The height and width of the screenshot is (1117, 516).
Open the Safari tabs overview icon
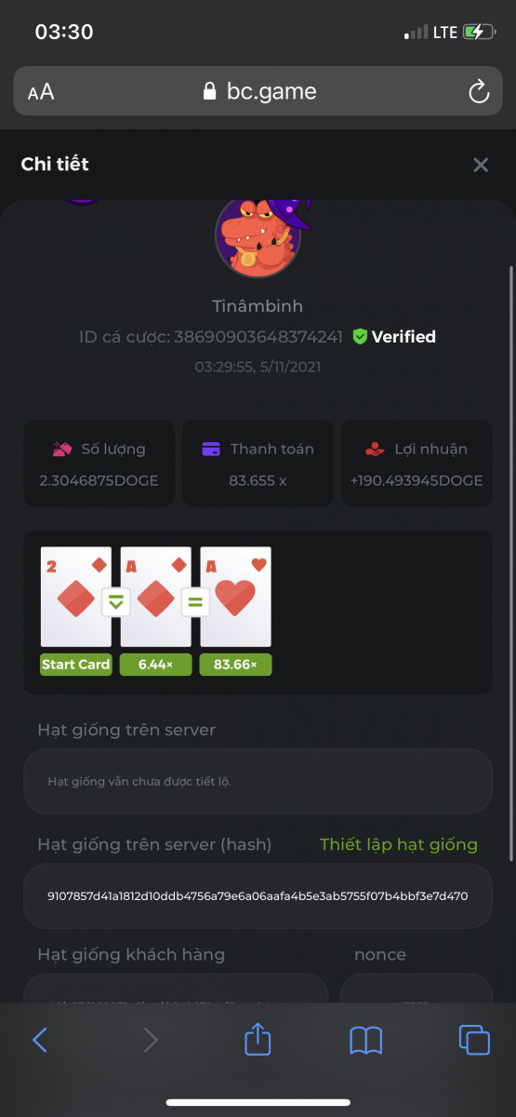pos(474,1040)
